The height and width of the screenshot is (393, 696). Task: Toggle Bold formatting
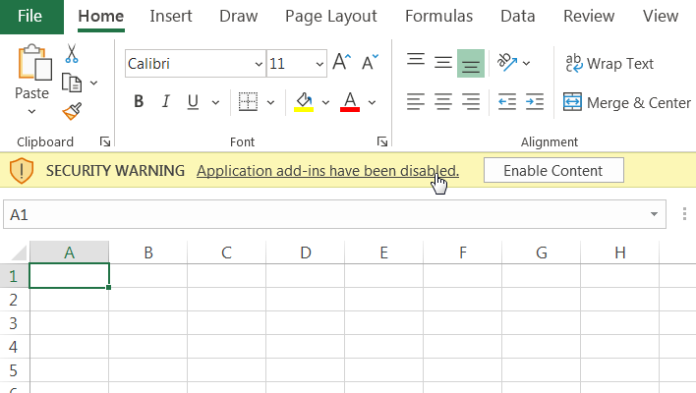[139, 101]
